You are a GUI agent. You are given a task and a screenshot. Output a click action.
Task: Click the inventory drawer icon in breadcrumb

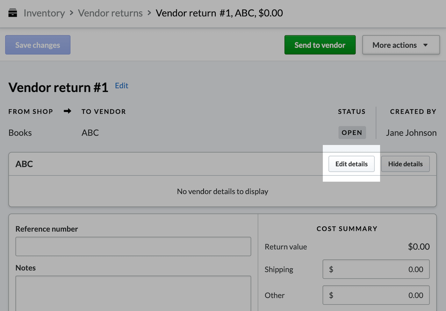(x=13, y=13)
